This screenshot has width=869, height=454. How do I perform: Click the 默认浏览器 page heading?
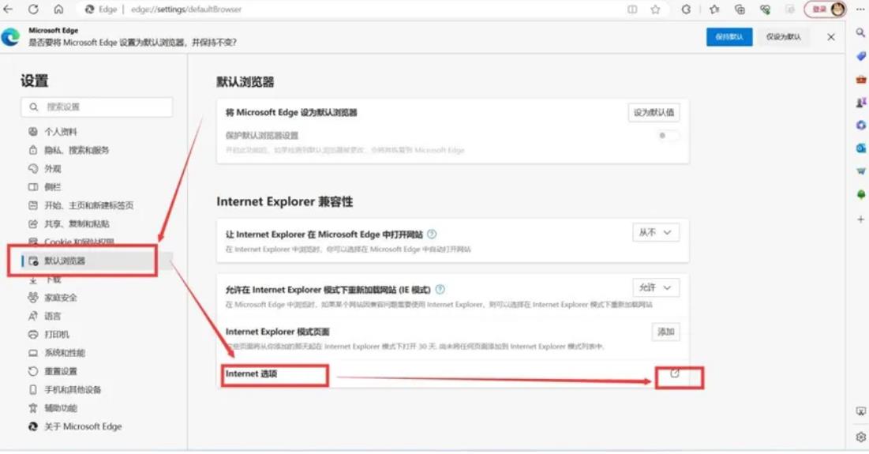coord(245,82)
